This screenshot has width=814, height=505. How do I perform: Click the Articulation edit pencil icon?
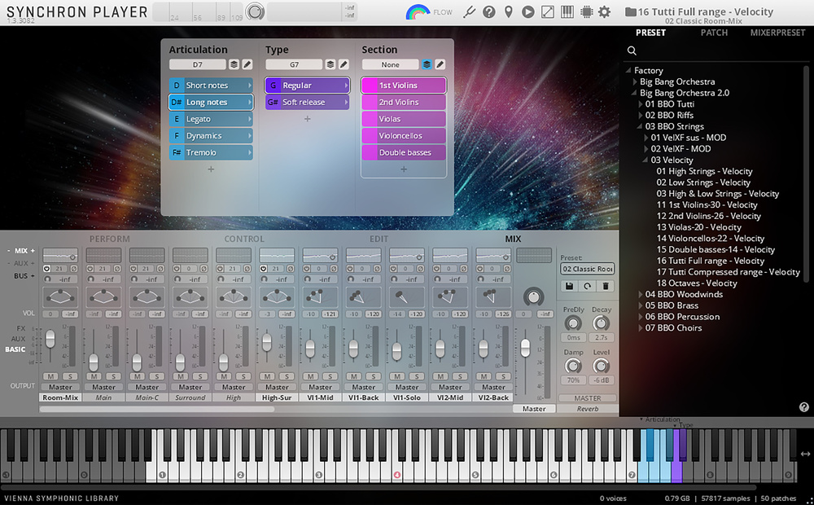click(247, 64)
